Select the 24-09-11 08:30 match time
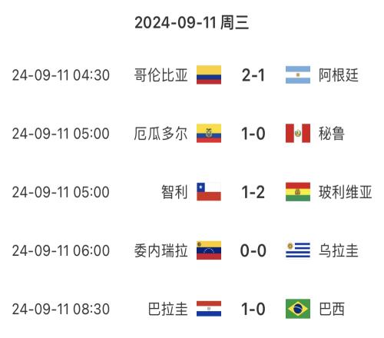This screenshot has height=338, width=384. click(61, 309)
